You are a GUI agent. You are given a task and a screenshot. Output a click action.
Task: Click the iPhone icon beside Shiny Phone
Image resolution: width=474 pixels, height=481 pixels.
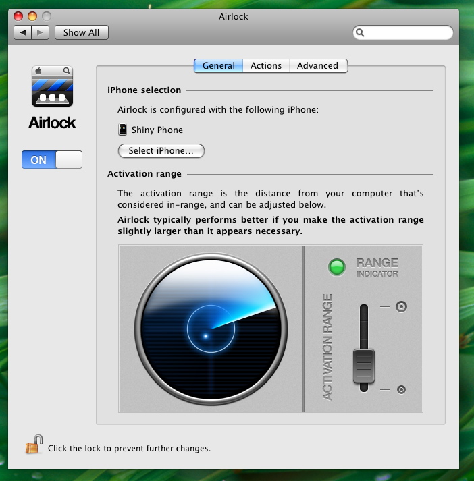pyautogui.click(x=122, y=130)
